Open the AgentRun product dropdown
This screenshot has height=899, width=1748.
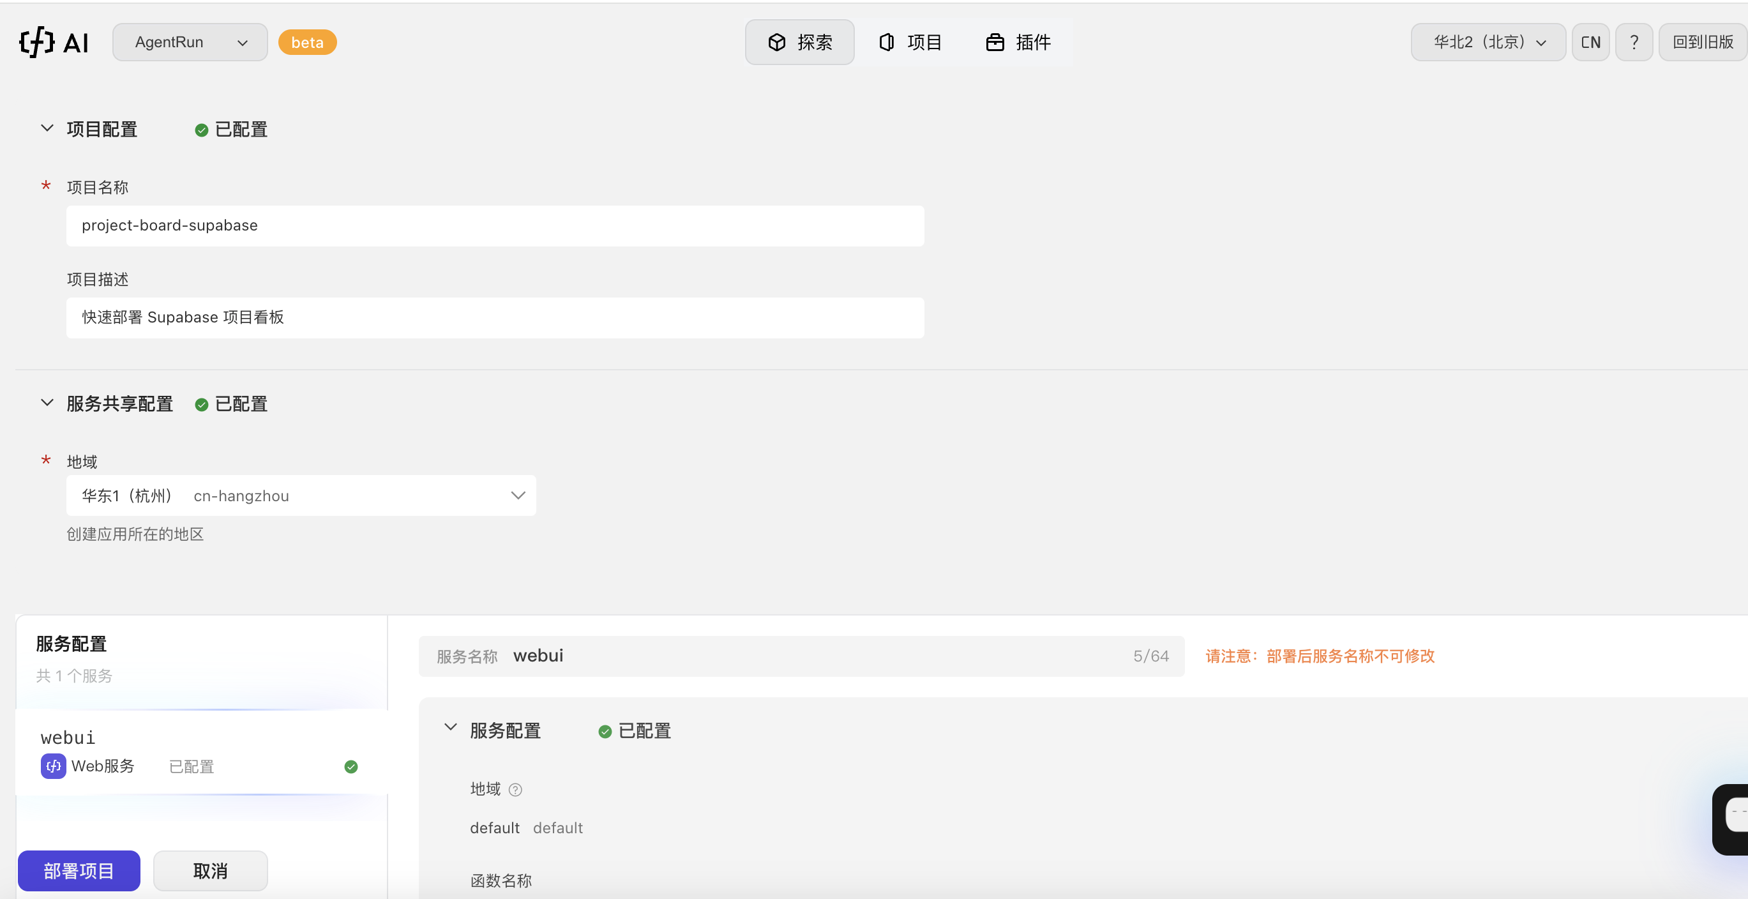(190, 42)
